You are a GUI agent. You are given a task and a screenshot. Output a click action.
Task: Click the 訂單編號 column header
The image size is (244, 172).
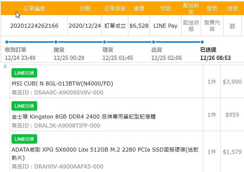[x=34, y=9]
